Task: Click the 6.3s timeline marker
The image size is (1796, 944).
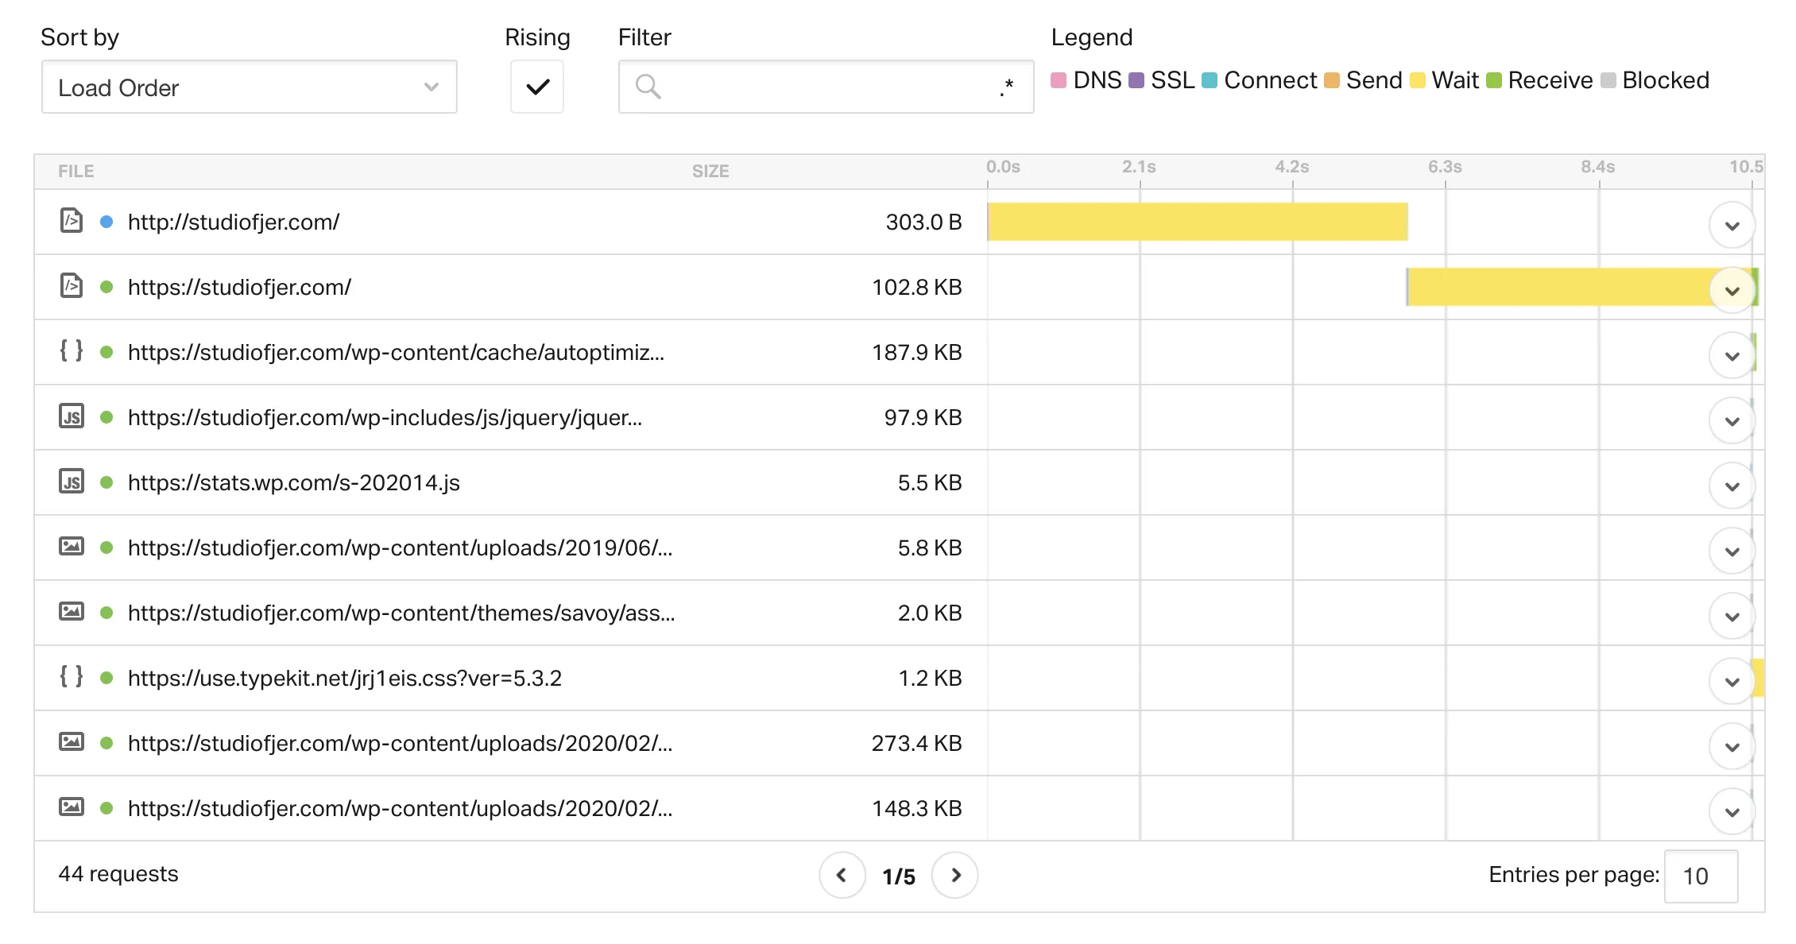Action: pos(1445,167)
